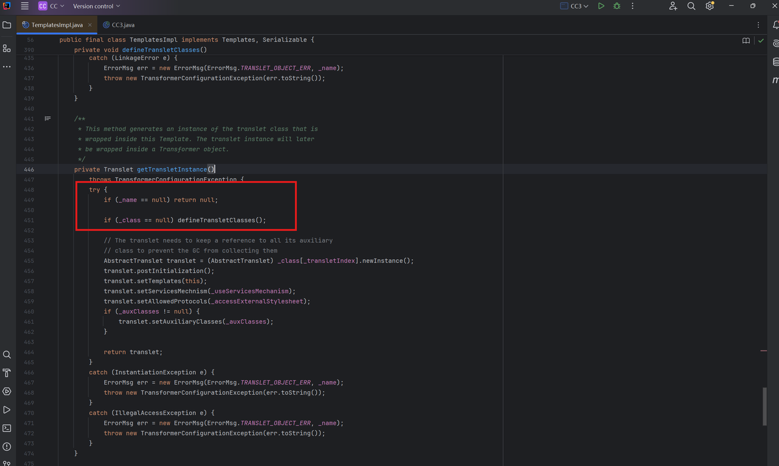
Task: Open the Version control dropdown
Action: coord(96,6)
